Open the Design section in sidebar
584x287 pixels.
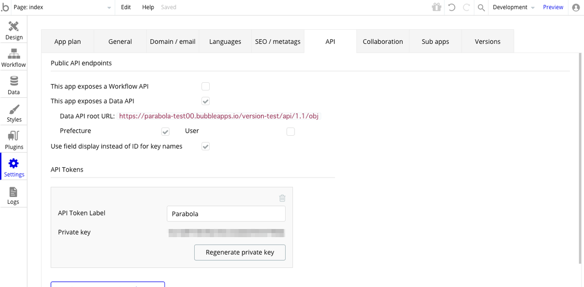point(14,30)
